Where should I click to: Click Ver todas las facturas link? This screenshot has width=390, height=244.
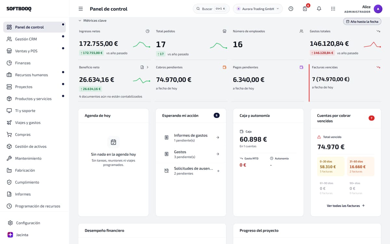(346, 206)
